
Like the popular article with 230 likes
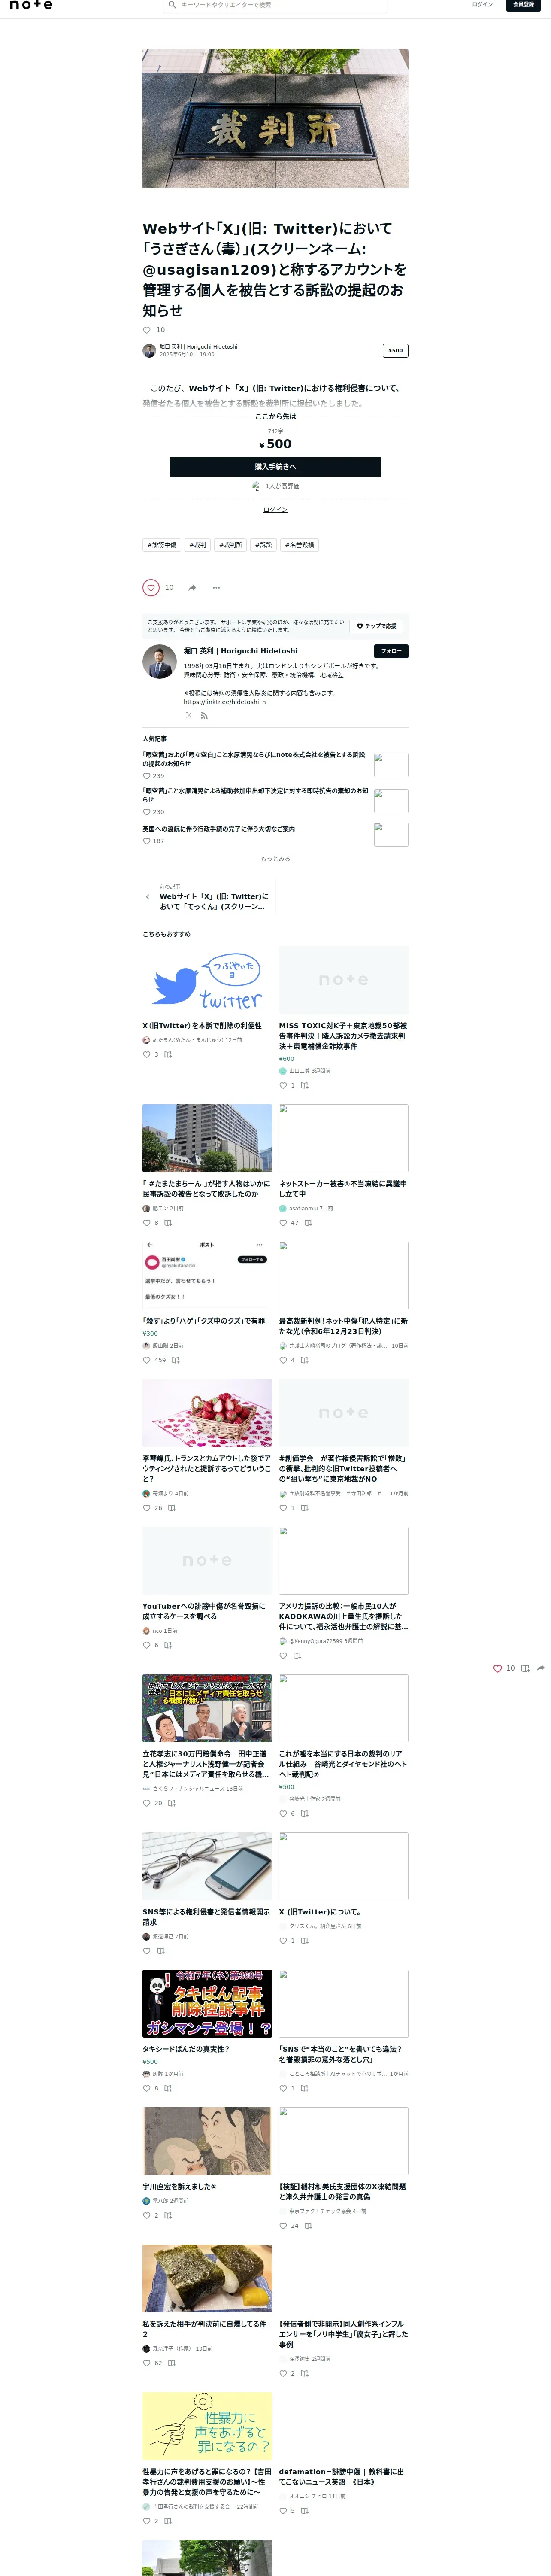click(147, 812)
